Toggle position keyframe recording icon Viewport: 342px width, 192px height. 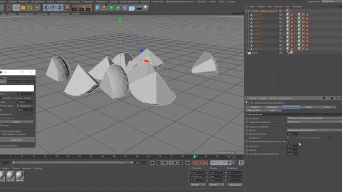pos(213,163)
